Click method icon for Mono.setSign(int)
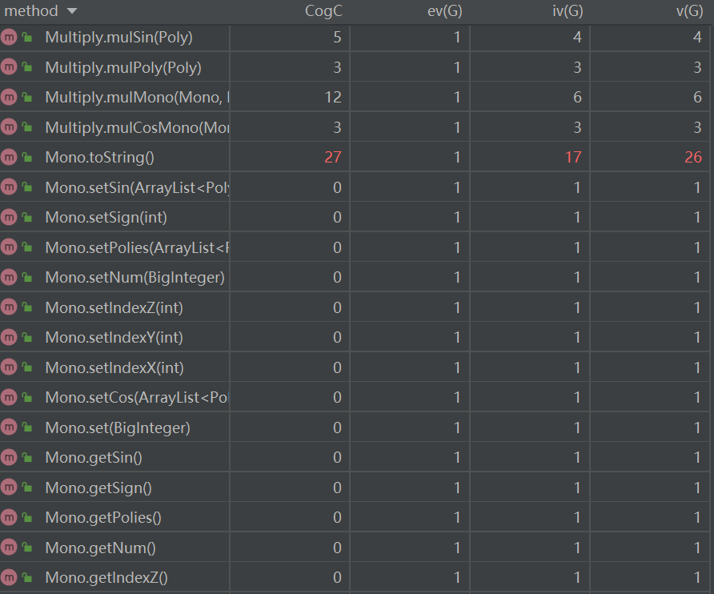The image size is (714, 594). pos(9,217)
